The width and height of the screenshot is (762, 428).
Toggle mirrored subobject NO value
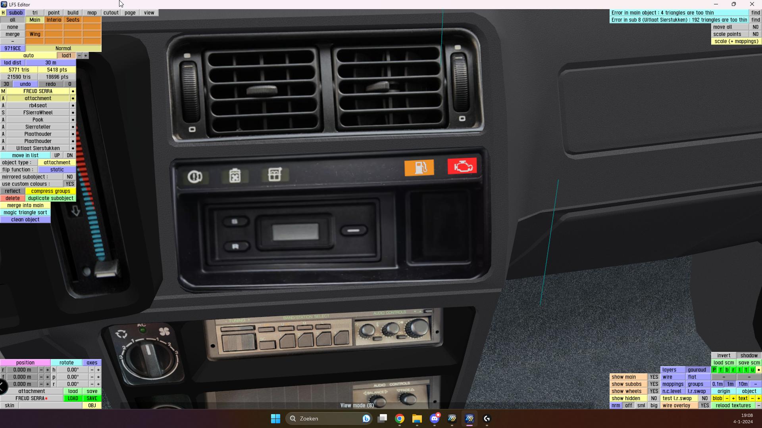(x=69, y=177)
